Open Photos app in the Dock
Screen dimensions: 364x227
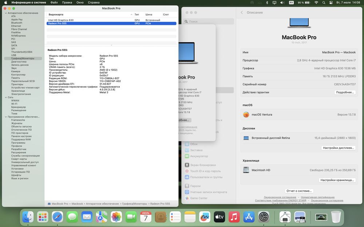click(116, 217)
